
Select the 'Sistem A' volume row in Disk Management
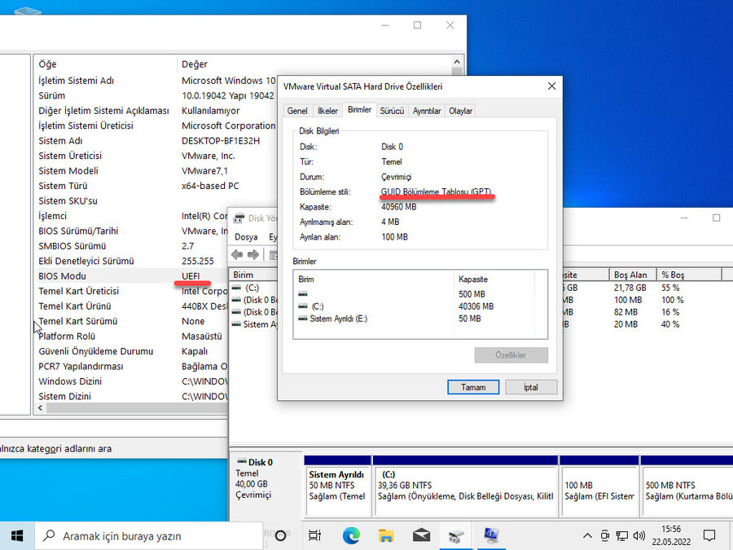(254, 324)
